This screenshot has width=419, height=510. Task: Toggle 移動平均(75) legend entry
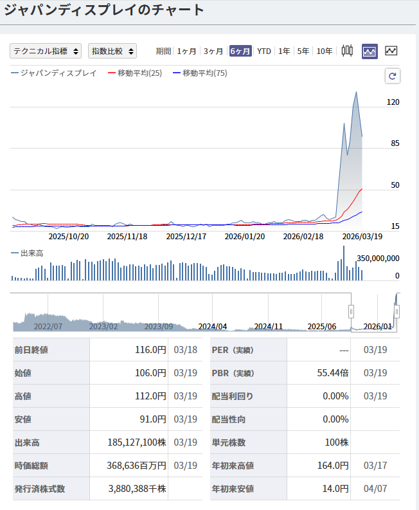coord(200,73)
